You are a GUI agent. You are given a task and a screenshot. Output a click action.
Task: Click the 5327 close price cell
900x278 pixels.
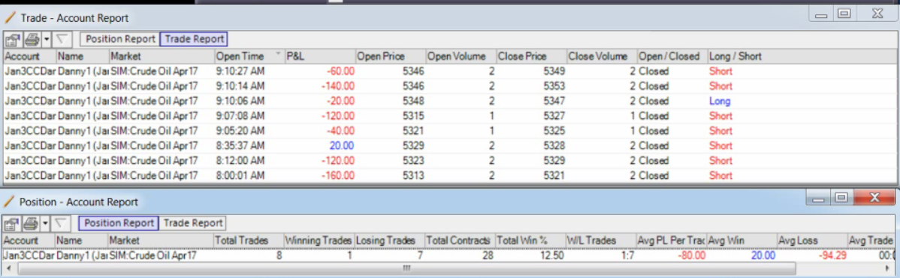[554, 115]
